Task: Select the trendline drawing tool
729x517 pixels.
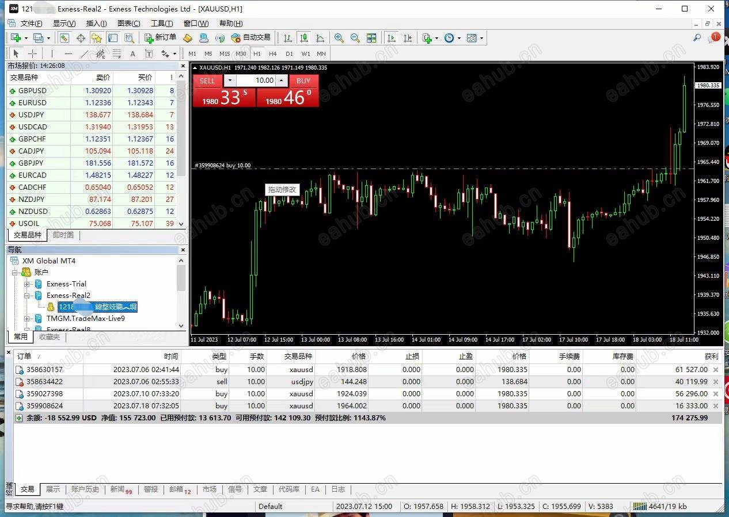Action: click(85, 53)
